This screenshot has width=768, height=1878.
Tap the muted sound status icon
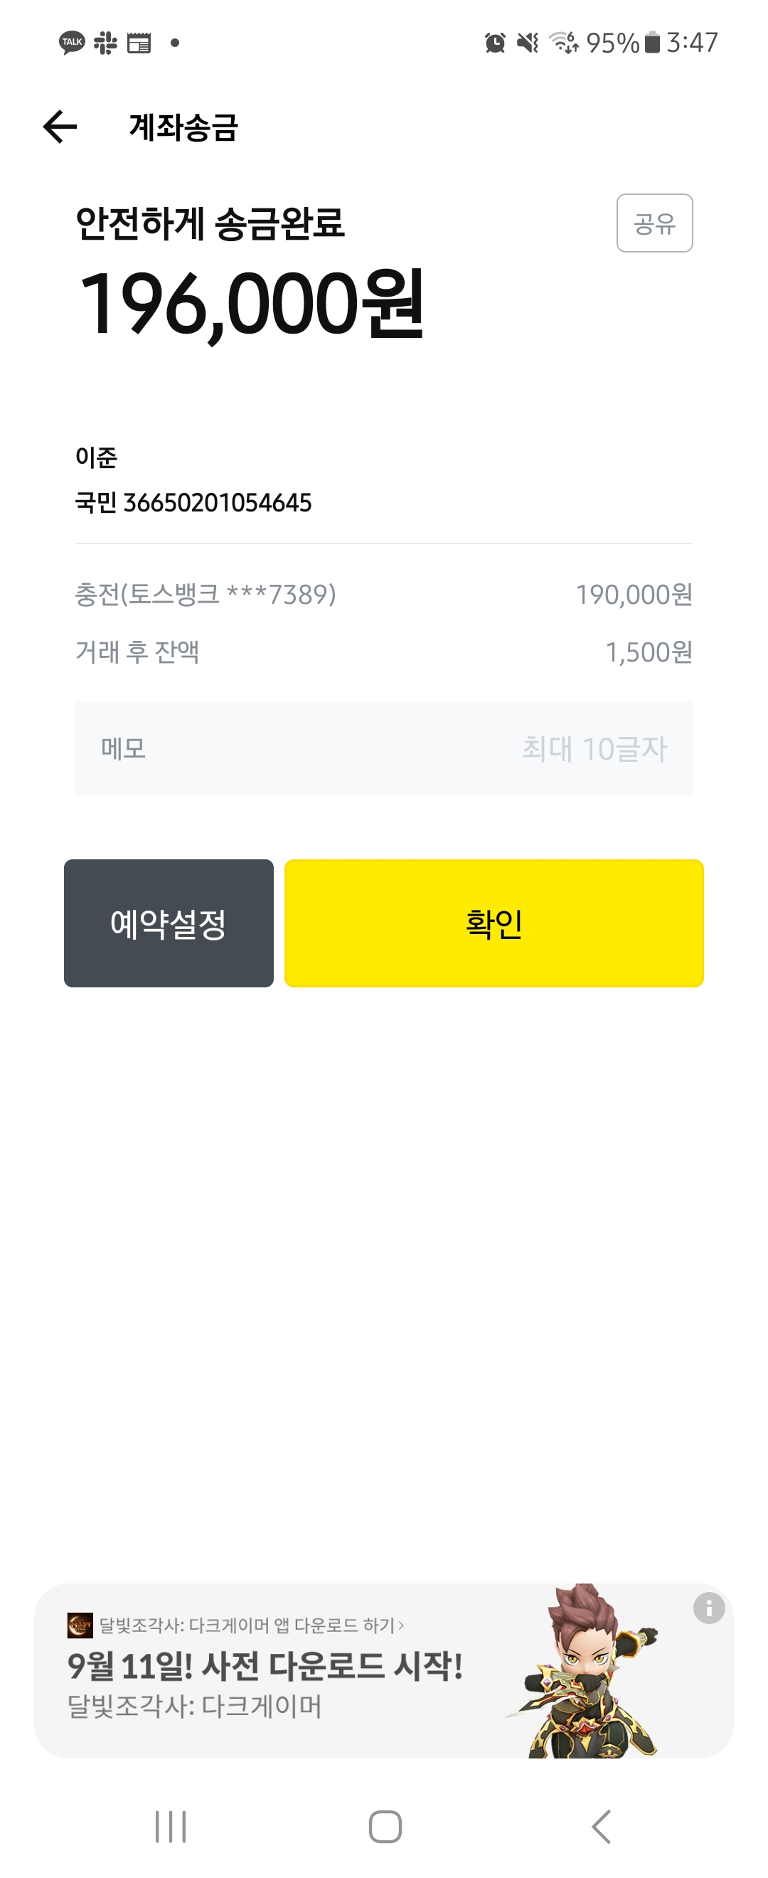[528, 43]
